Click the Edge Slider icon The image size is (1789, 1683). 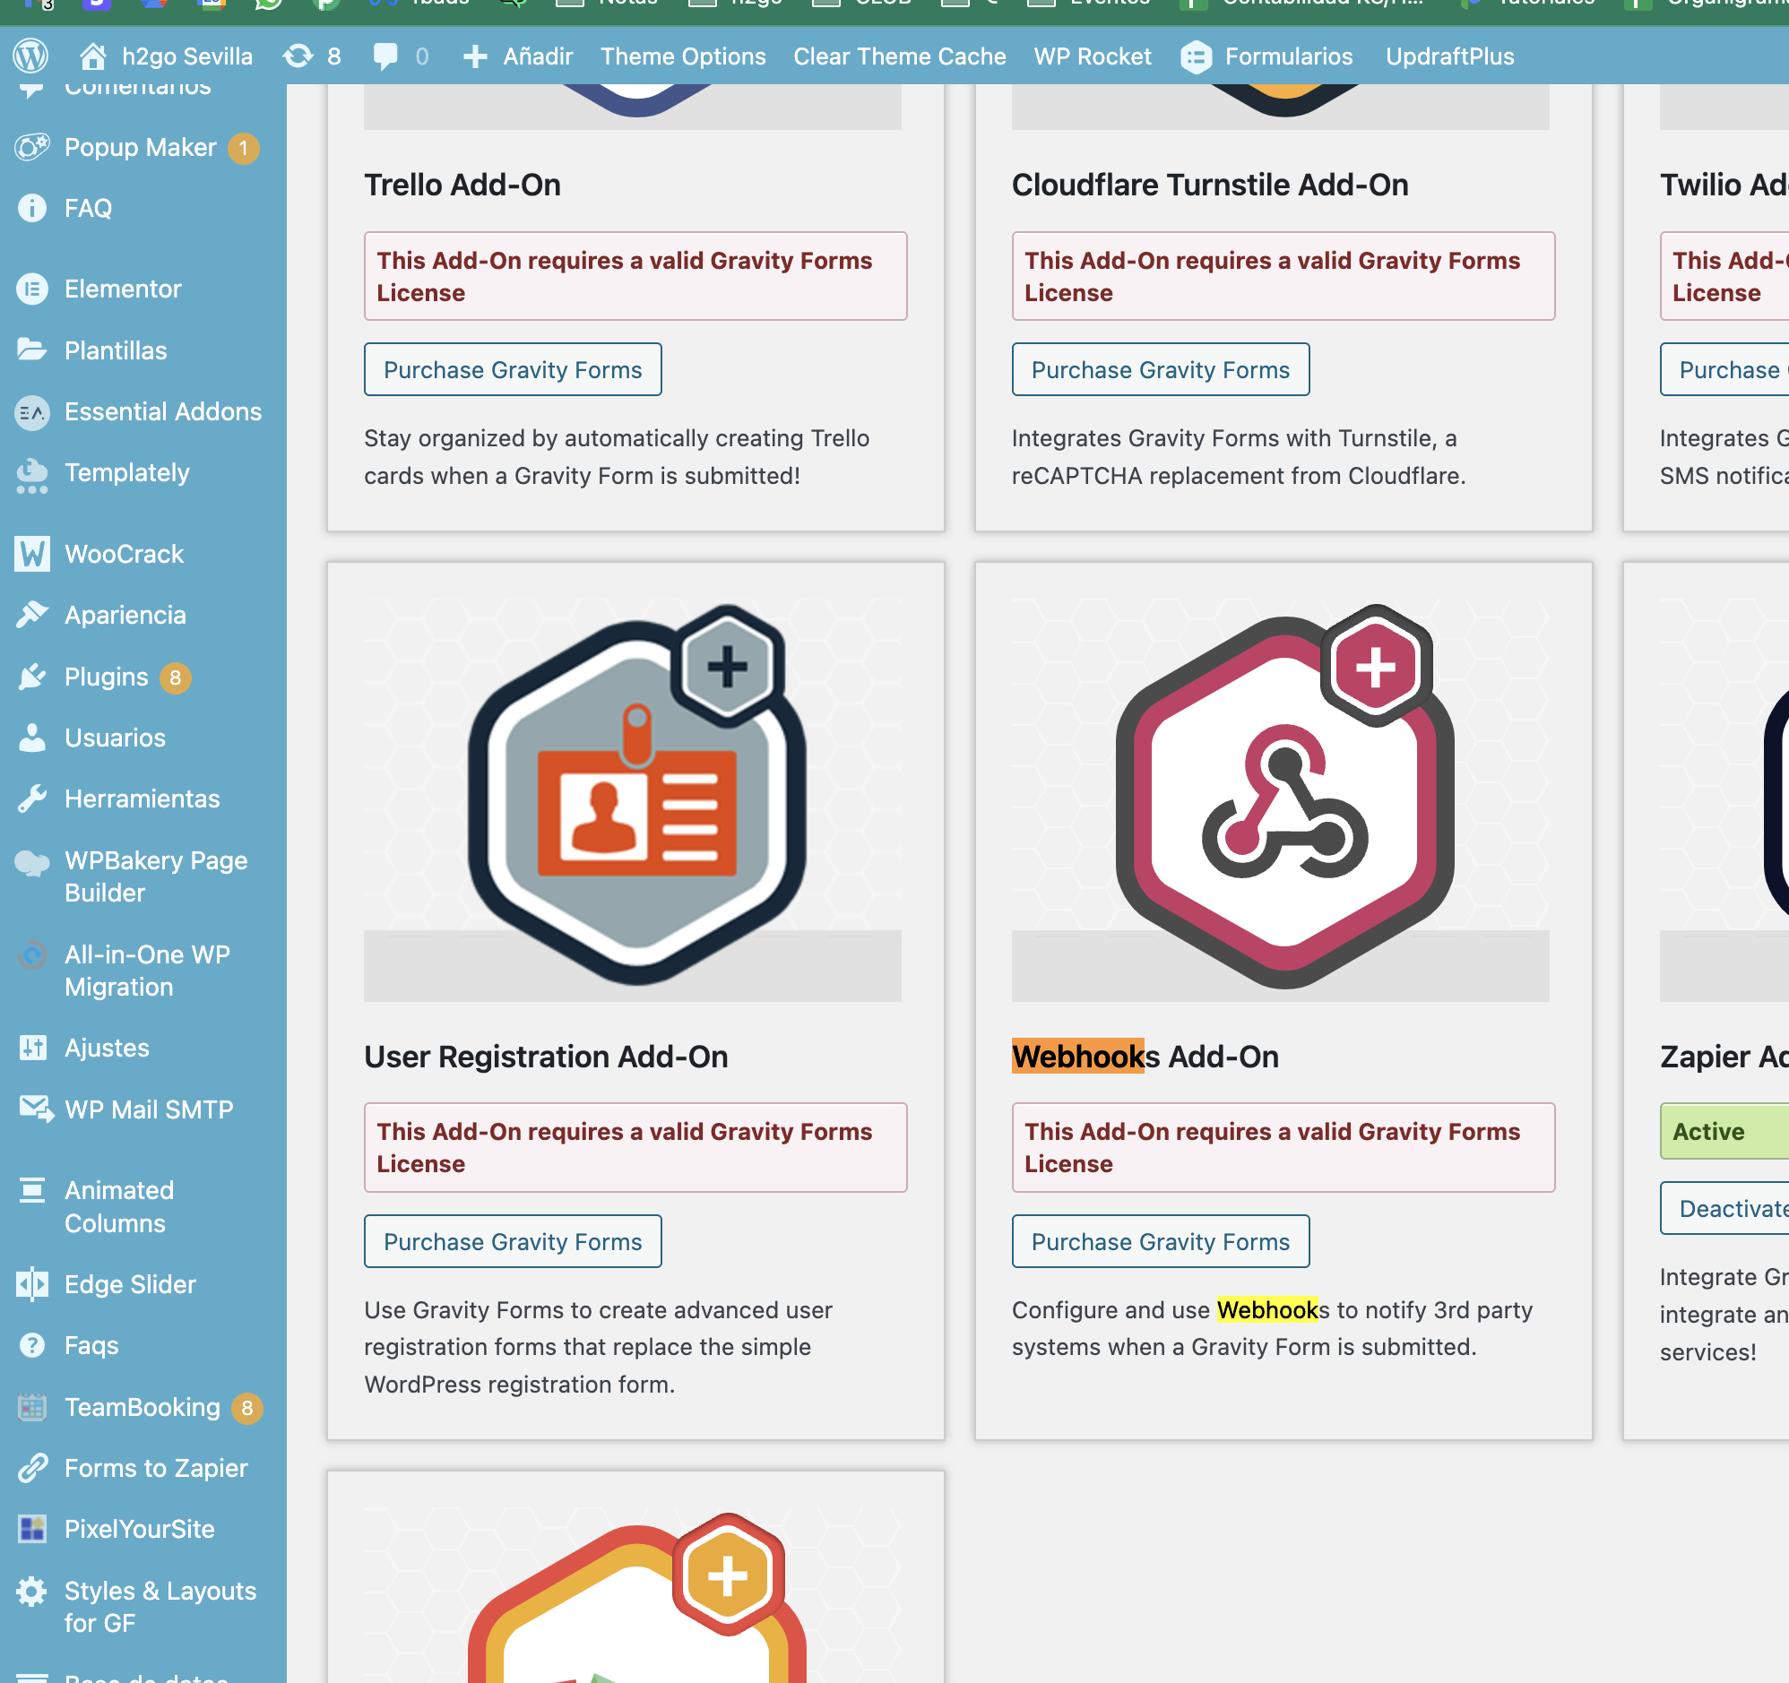click(x=32, y=1284)
